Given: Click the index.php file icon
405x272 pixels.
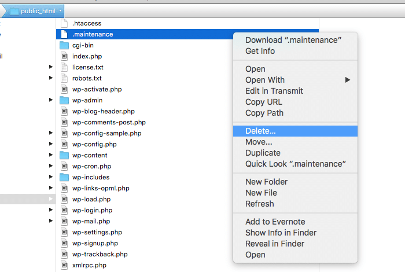Looking at the screenshot, I should [x=64, y=56].
